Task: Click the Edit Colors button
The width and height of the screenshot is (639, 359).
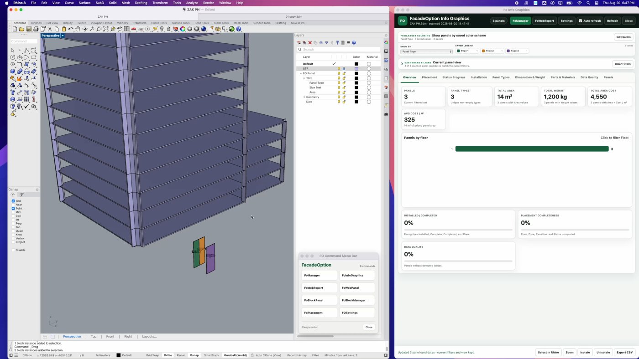Action: point(623,37)
